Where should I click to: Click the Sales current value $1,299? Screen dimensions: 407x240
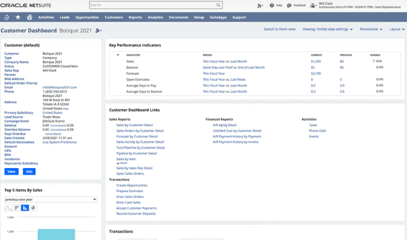pyautogui.click(x=316, y=61)
